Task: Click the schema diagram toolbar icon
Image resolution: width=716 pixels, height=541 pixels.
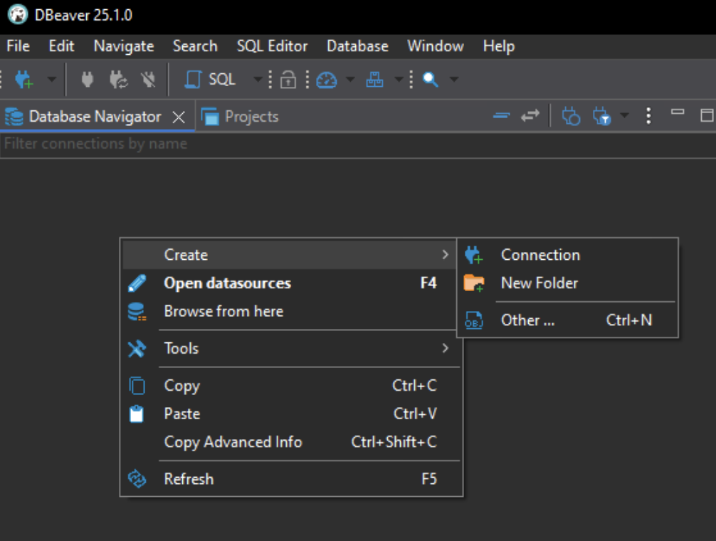Action: tap(374, 80)
